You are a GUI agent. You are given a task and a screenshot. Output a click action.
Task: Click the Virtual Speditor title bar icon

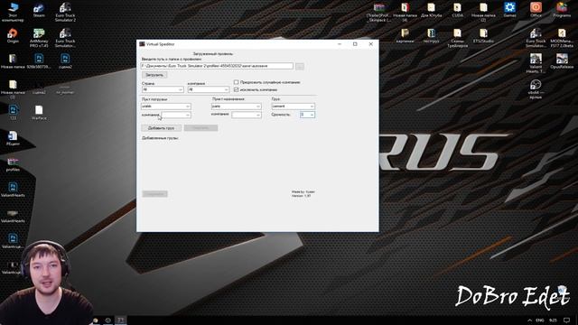(142, 44)
